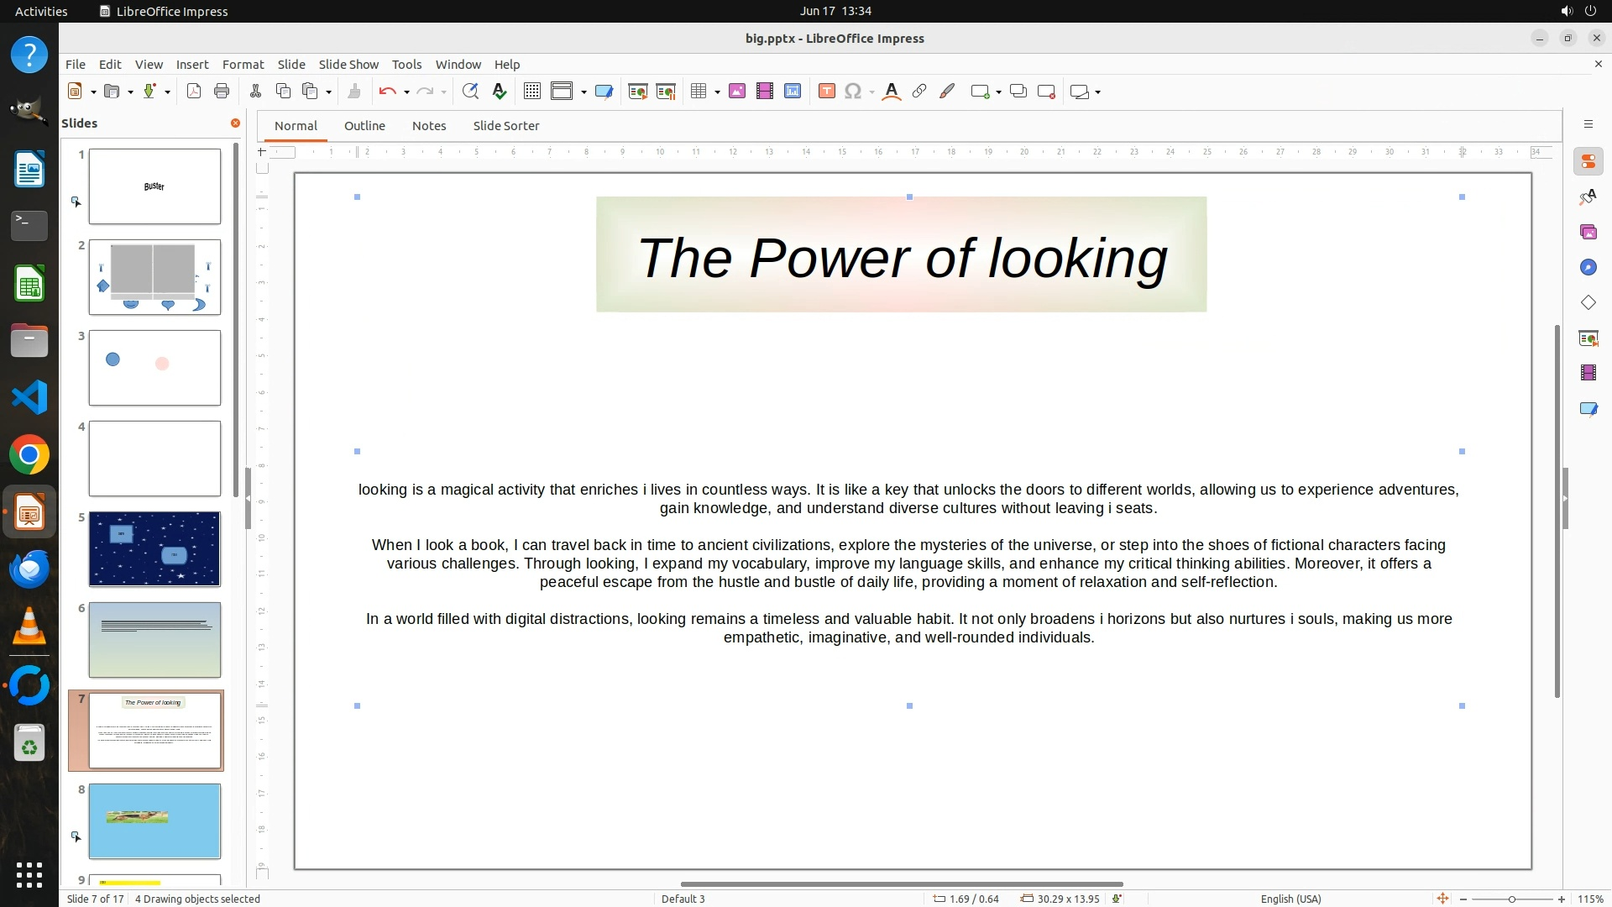The image size is (1612, 907).
Task: Click the Insert Hyperlink icon
Action: [919, 92]
